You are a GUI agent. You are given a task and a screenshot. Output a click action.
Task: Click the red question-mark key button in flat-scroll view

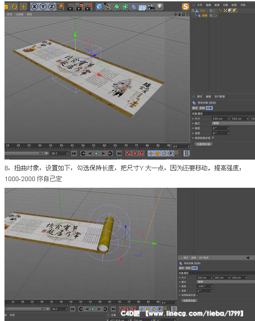tap(141, 153)
